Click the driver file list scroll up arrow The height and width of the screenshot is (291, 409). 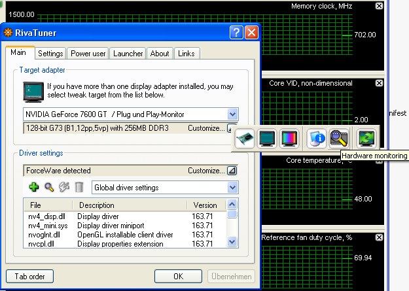(x=232, y=205)
